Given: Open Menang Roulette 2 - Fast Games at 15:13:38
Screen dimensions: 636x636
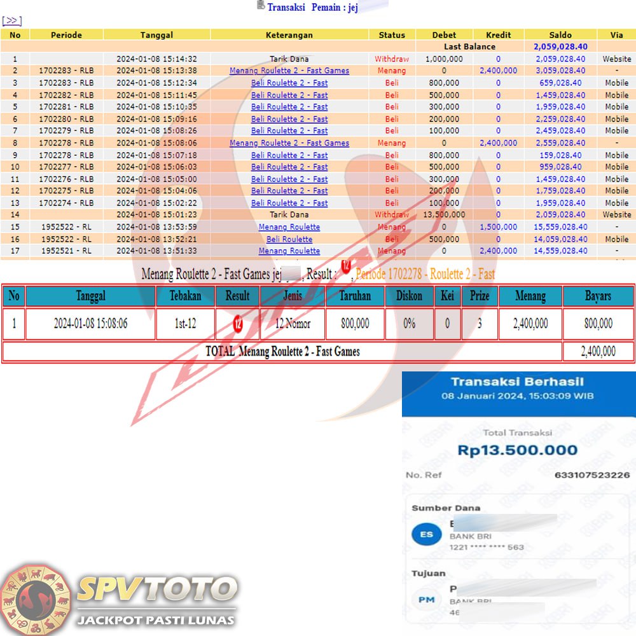Looking at the screenshot, I should (x=289, y=71).
